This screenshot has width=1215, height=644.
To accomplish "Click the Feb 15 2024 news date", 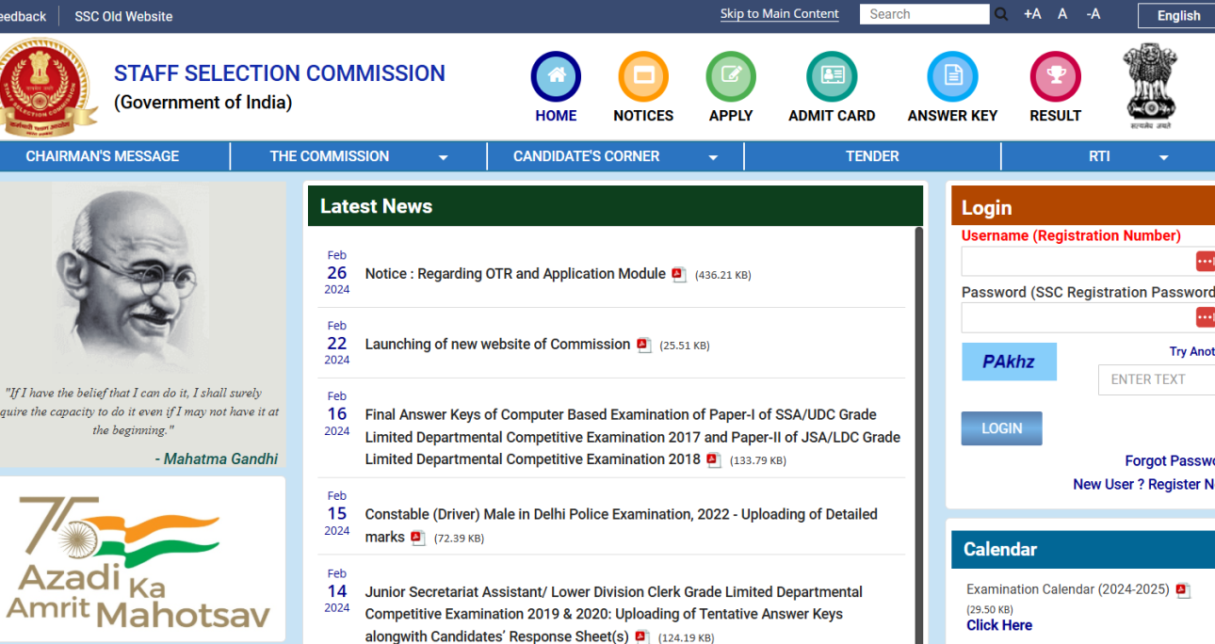I will (337, 513).
